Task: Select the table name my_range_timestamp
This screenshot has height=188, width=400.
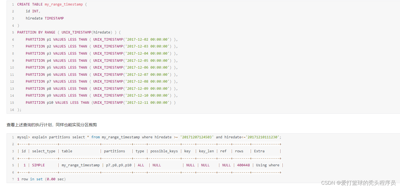Action: 63,4
